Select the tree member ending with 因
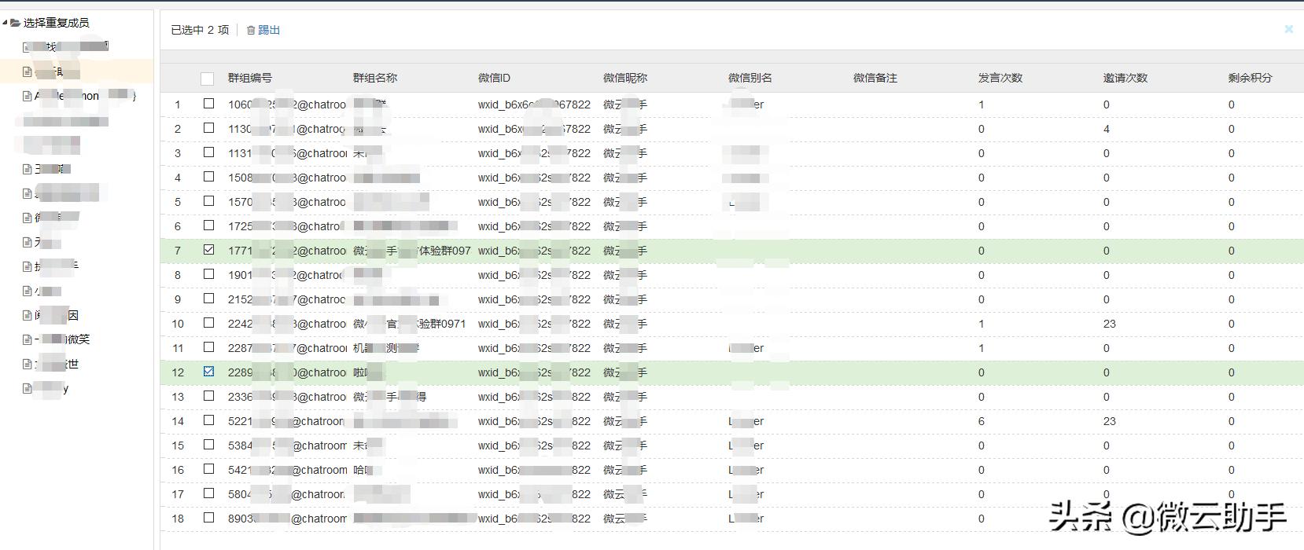The height and width of the screenshot is (550, 1304). click(x=57, y=315)
